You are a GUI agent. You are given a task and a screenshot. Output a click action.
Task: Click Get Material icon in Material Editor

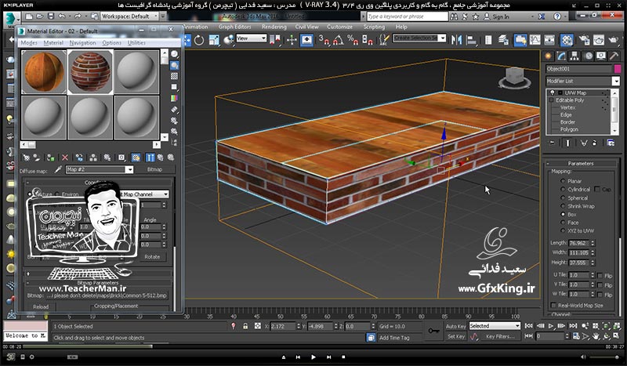click(26, 158)
